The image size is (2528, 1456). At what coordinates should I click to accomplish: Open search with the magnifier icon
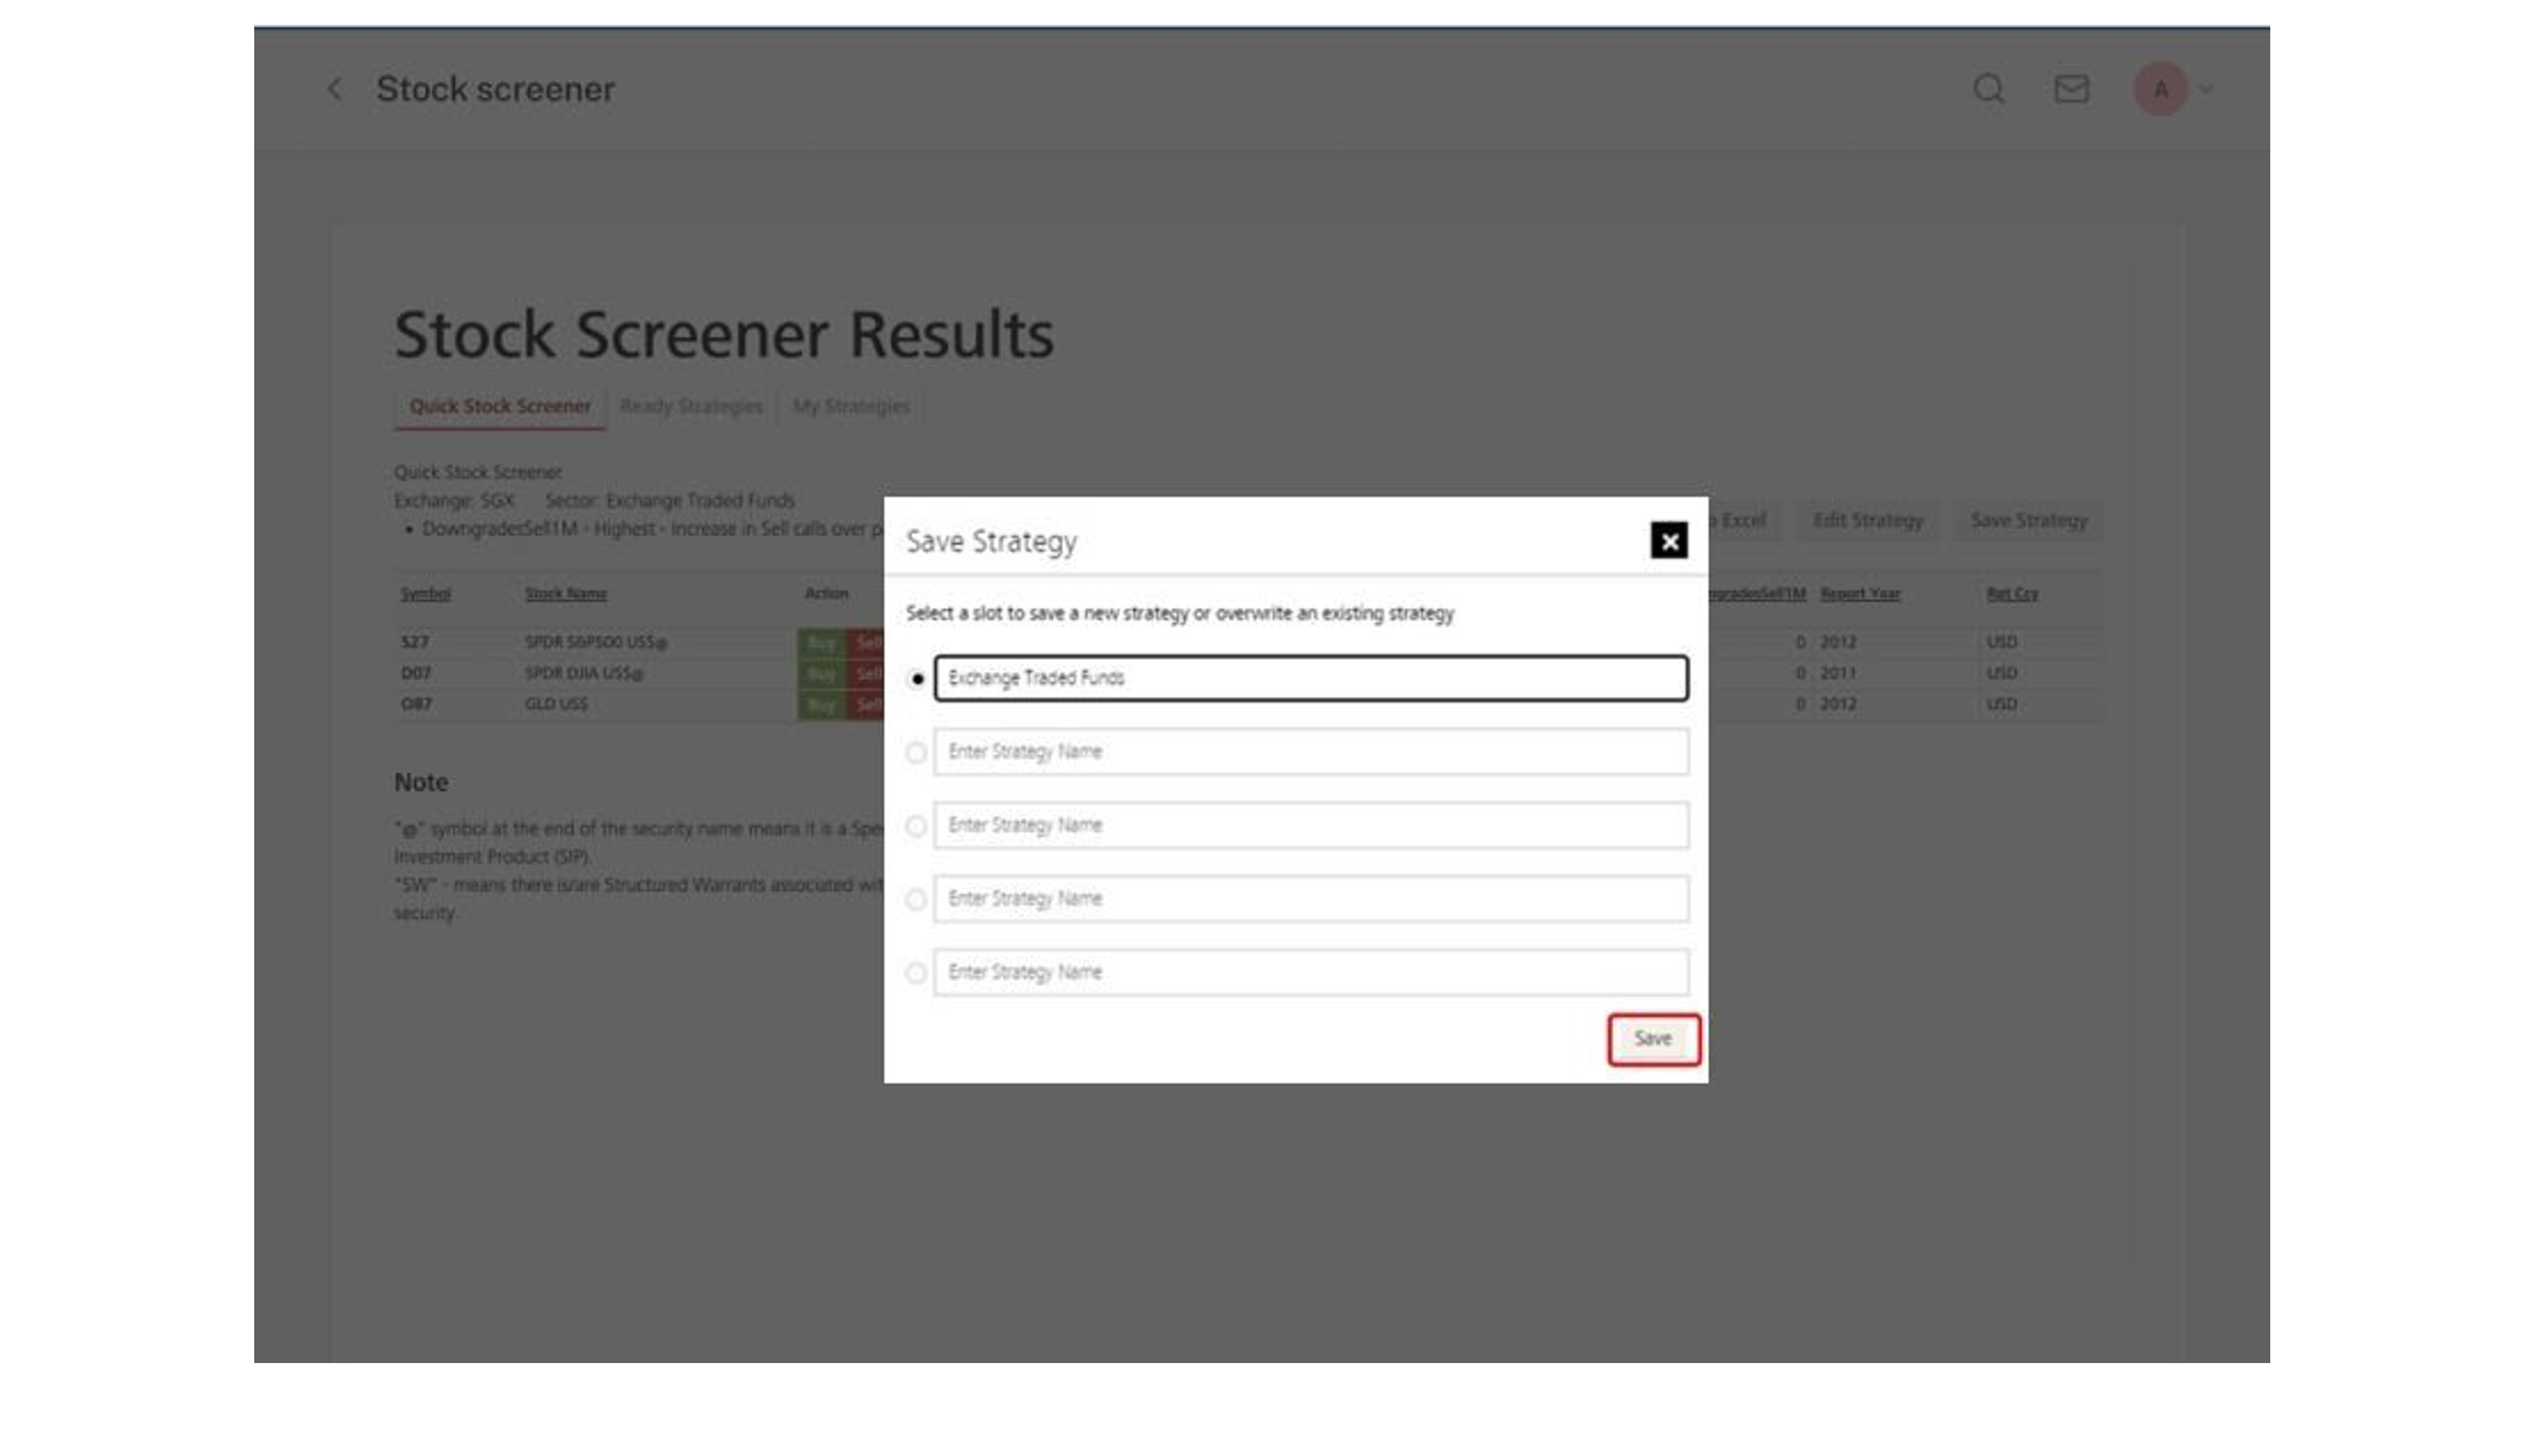[x=1988, y=89]
